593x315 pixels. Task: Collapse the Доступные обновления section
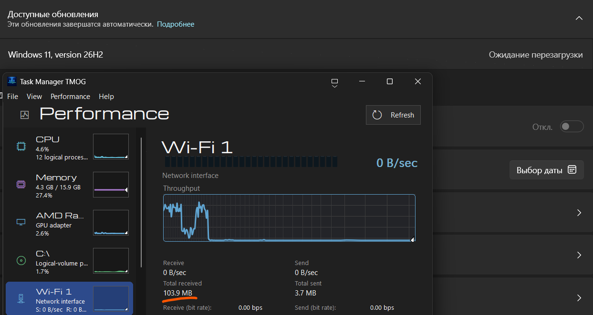[579, 18]
